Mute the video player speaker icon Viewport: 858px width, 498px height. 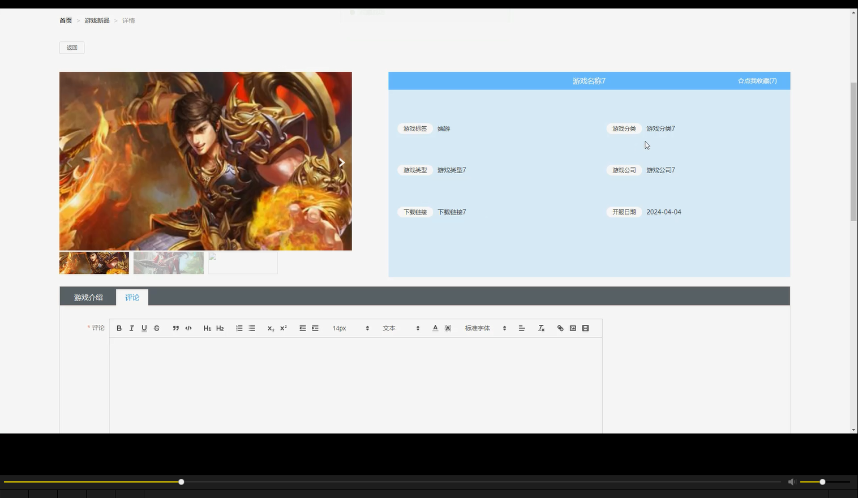click(792, 482)
